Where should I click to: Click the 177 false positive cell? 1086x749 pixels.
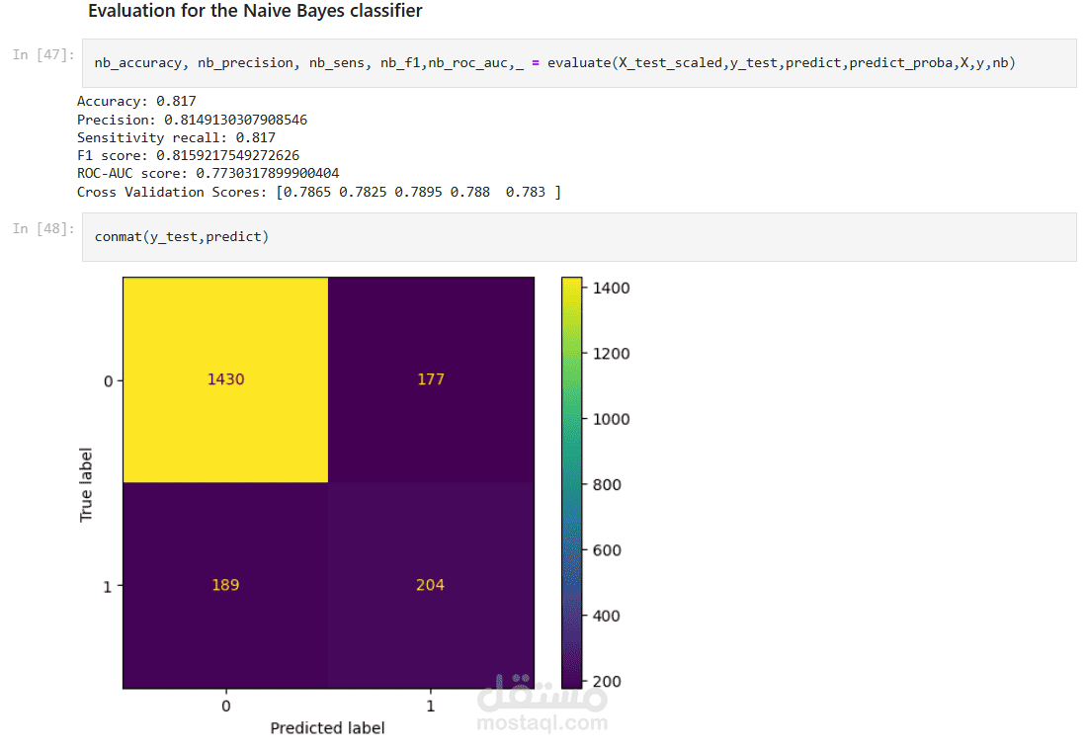tap(431, 379)
